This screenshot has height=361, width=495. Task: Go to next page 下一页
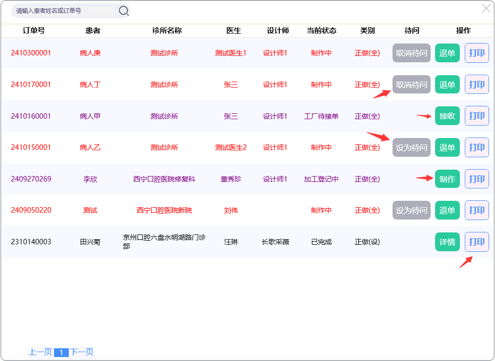click(82, 352)
